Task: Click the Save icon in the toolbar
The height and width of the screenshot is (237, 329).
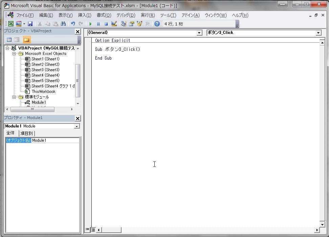Action: pos(30,24)
